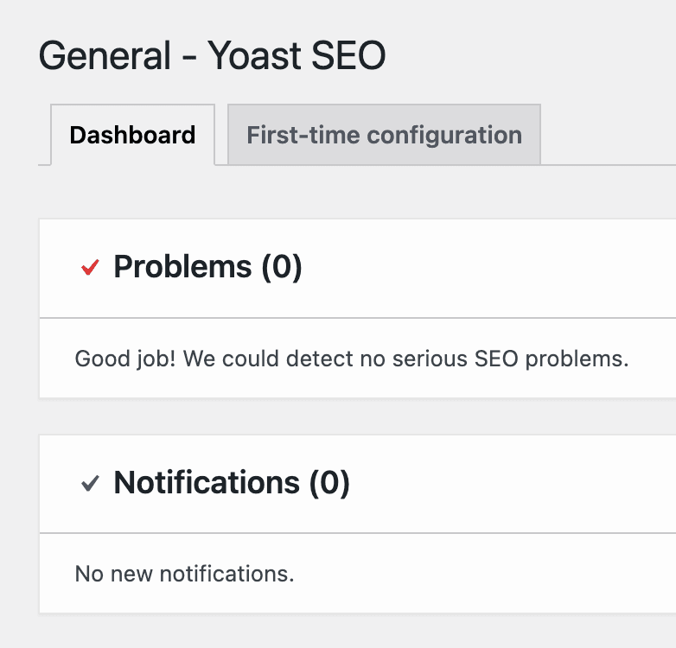Switch to the Dashboard tab
The height and width of the screenshot is (648, 676).
pos(132,136)
